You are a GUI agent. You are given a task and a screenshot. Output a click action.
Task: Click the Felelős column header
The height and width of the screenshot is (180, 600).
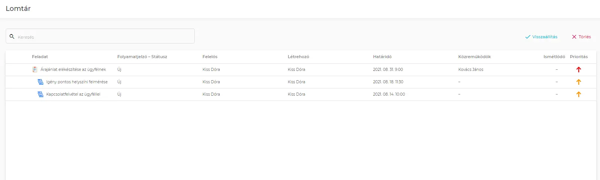tap(210, 57)
